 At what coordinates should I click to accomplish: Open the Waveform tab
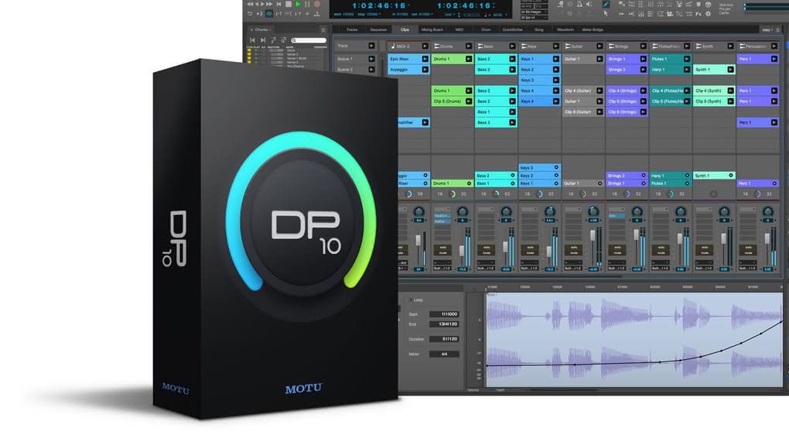565,29
